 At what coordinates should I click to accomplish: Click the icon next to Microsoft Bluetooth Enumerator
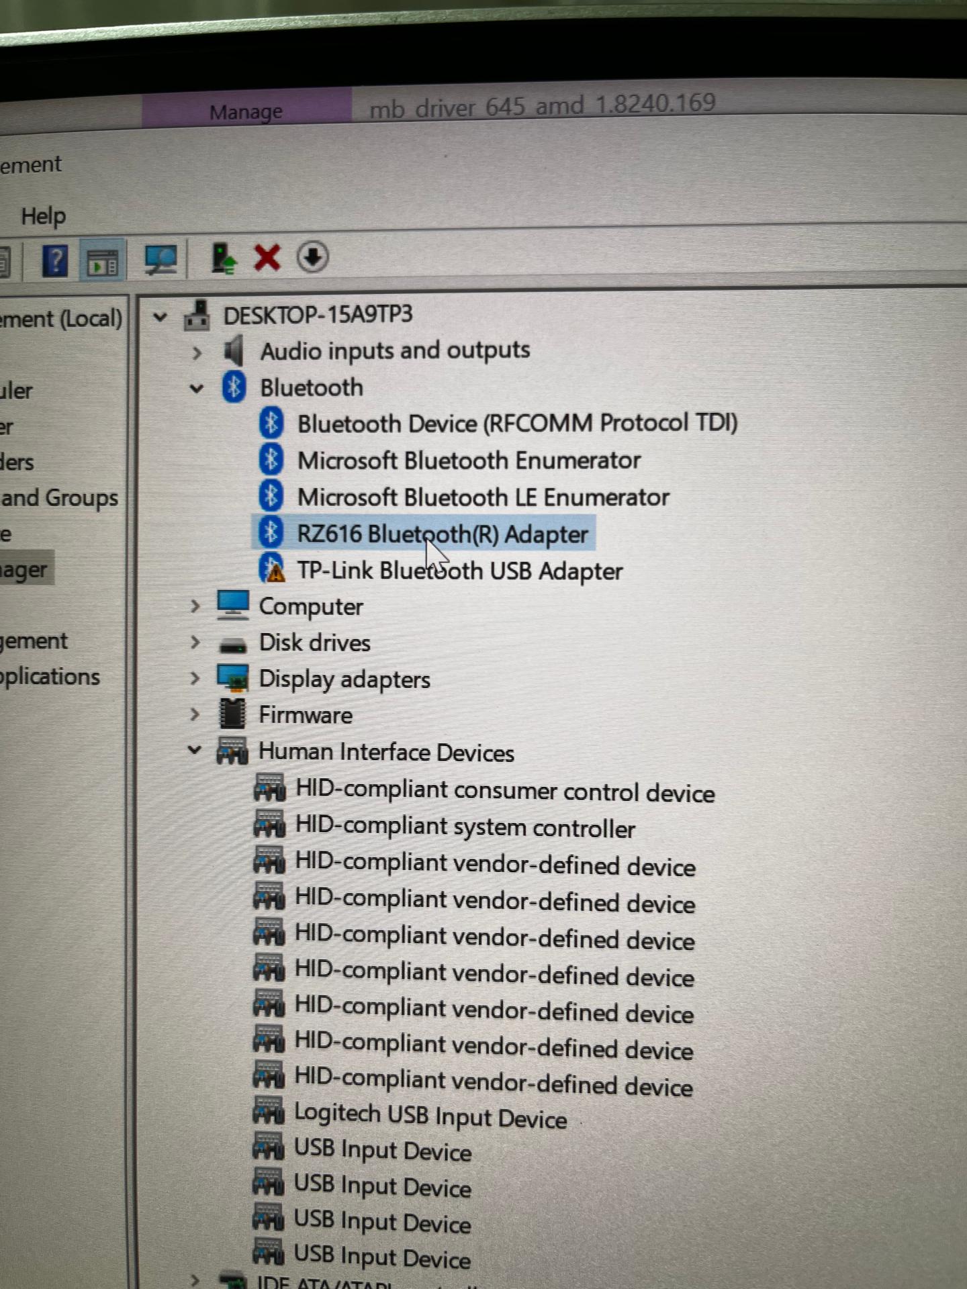coord(271,460)
